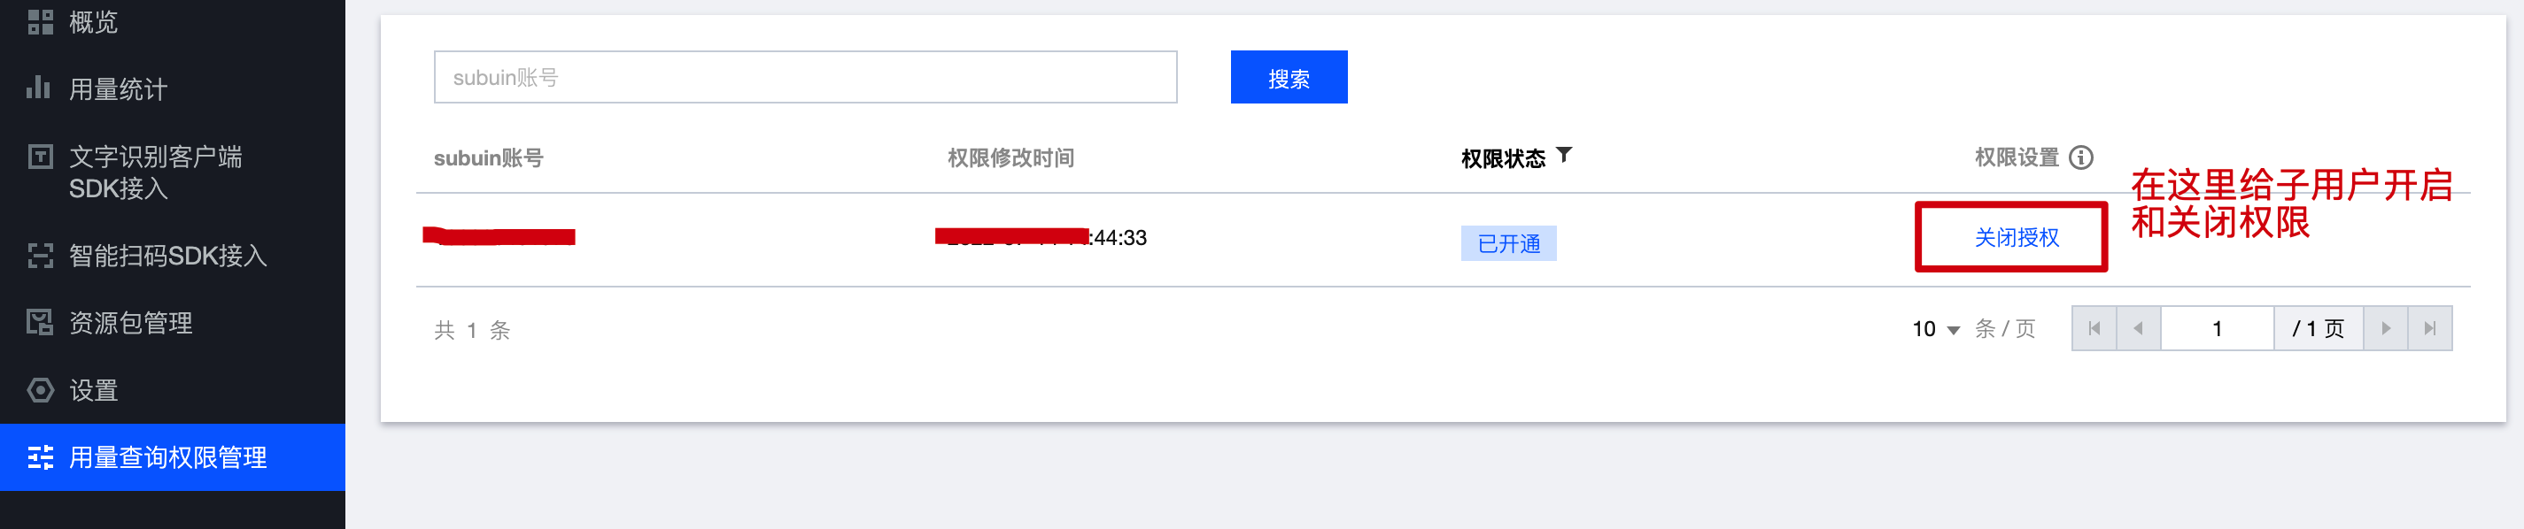The width and height of the screenshot is (2524, 529).
Task: Click the 关闭授权 link
Action: point(2017,238)
